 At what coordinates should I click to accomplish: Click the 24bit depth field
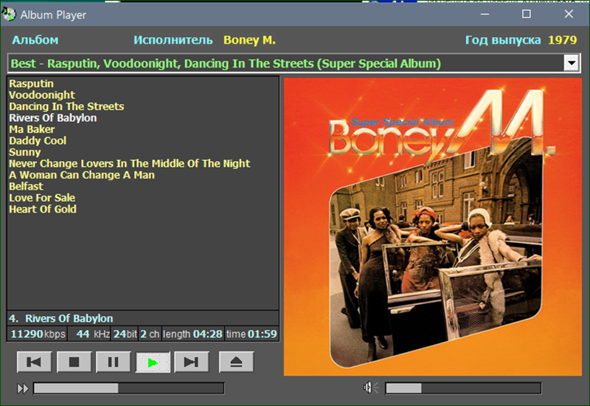pyautogui.click(x=125, y=334)
